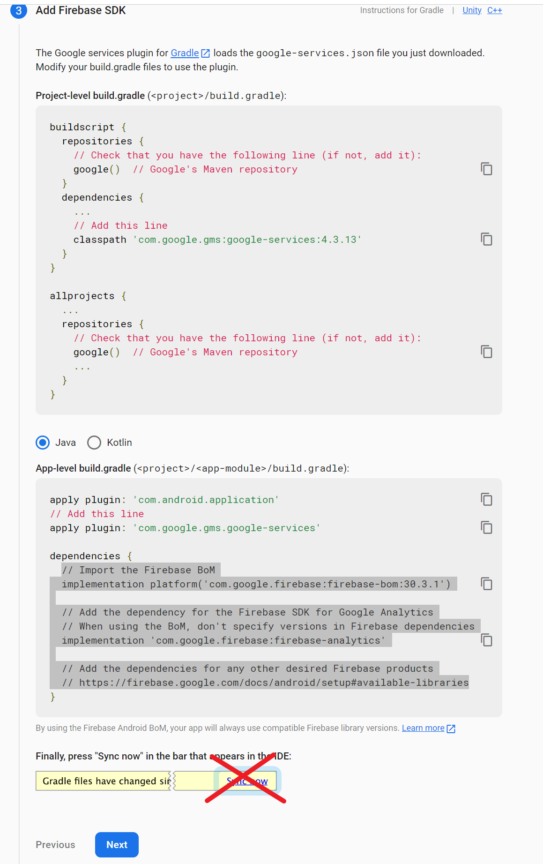This screenshot has height=864, width=543.
Task: Click the firebase-analytics implementation code line
Action: pyautogui.click(x=223, y=640)
